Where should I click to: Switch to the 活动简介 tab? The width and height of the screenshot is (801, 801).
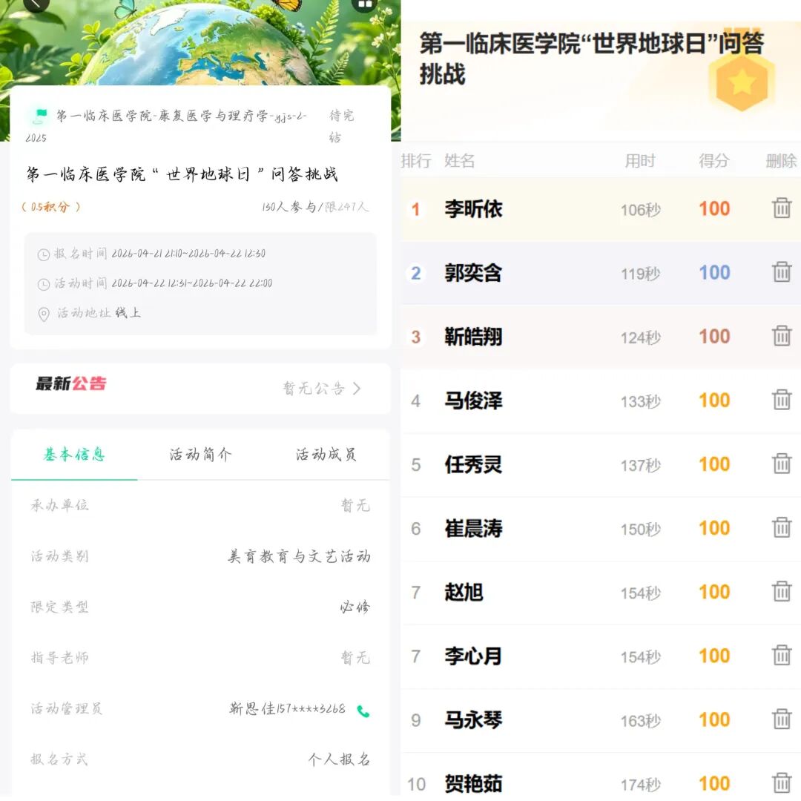click(x=200, y=454)
